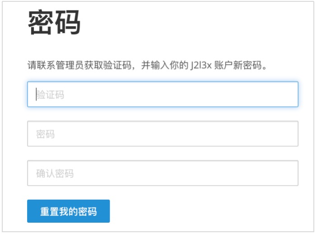
Task: Click the grey 密码 placeholder text
Action: tap(46, 134)
